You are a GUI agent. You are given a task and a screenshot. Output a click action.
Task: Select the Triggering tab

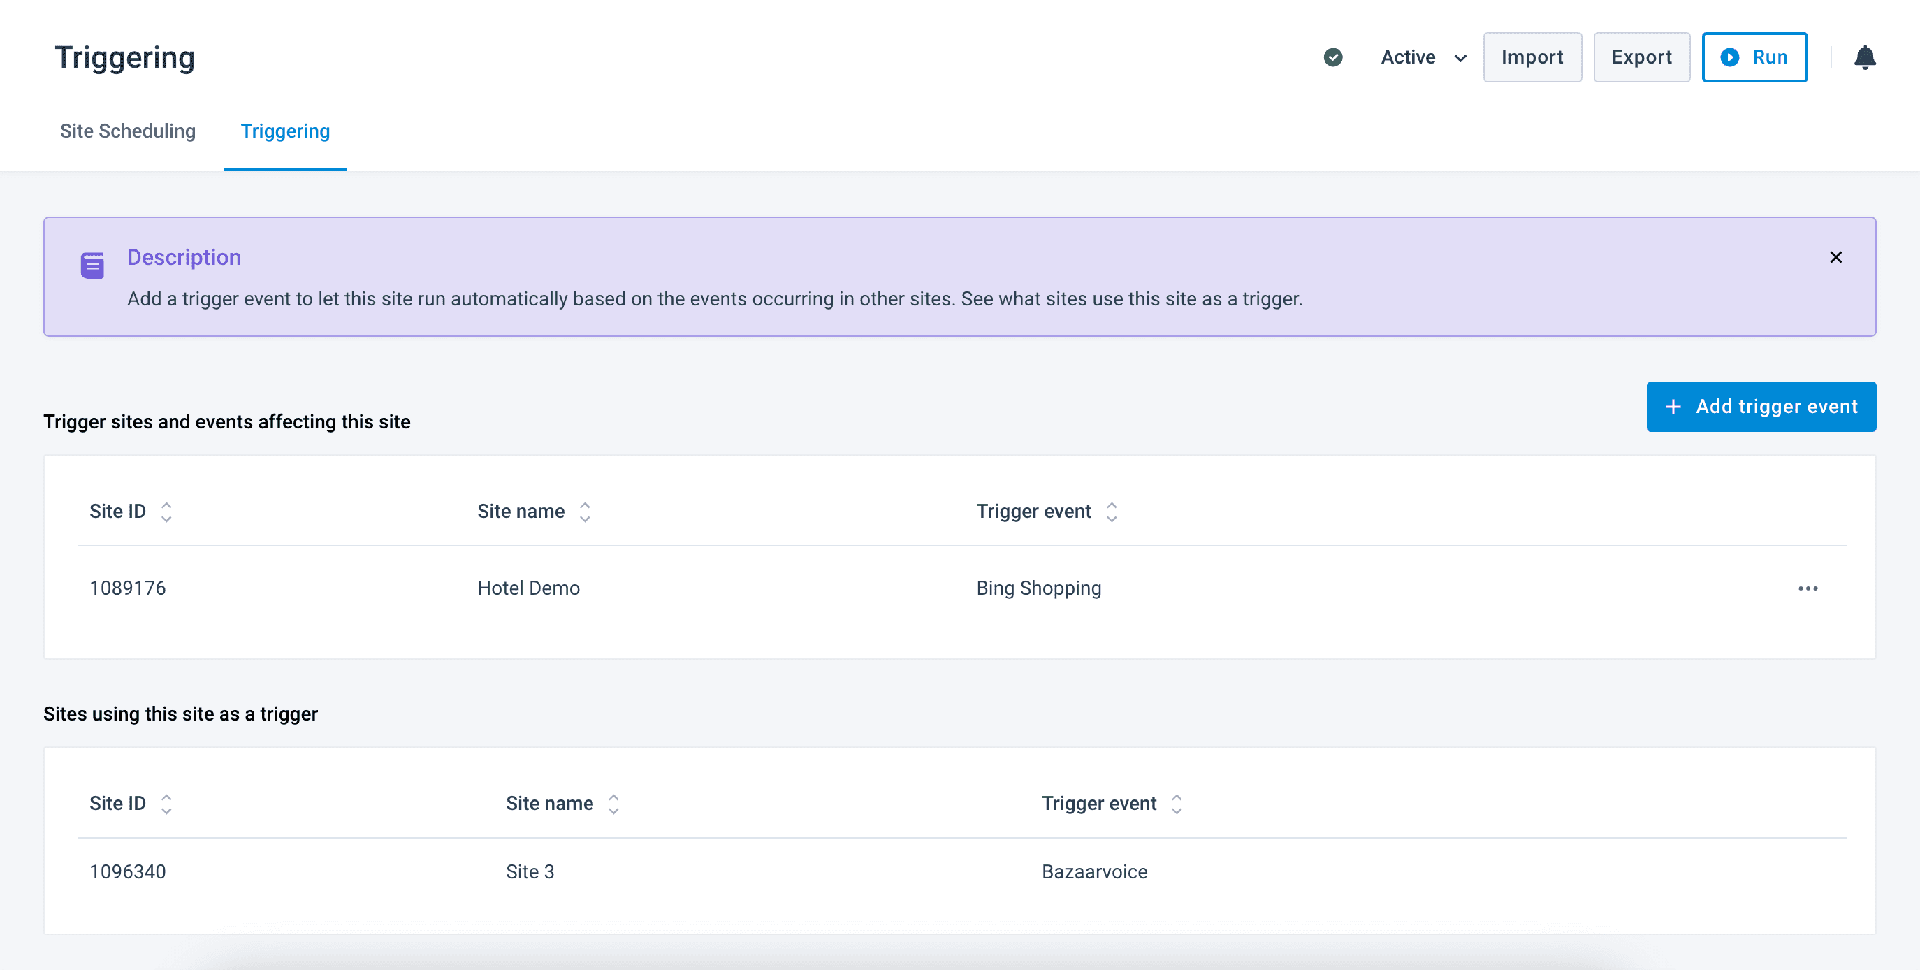click(x=285, y=131)
